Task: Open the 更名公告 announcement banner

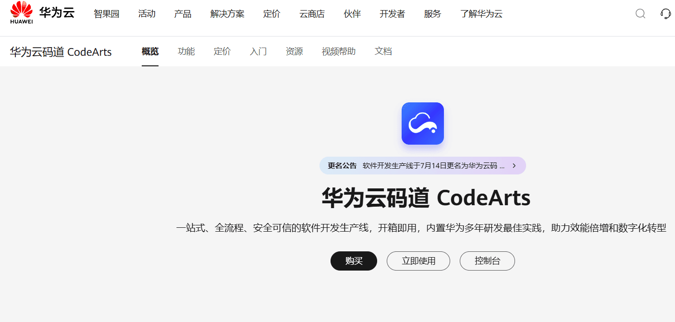Action: 423,166
